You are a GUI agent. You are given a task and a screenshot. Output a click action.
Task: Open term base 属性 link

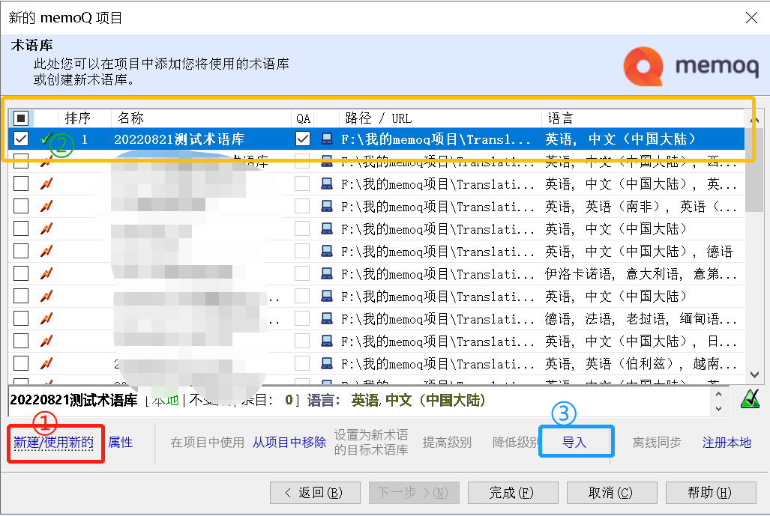(120, 443)
